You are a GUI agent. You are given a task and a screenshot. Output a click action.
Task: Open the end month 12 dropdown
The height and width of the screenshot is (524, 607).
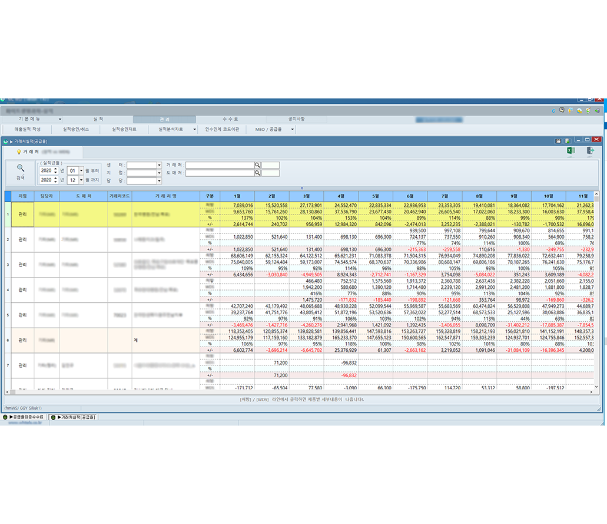pyautogui.click(x=81, y=180)
